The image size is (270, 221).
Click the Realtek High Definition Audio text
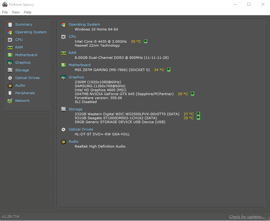pyautogui.click(x=100, y=146)
